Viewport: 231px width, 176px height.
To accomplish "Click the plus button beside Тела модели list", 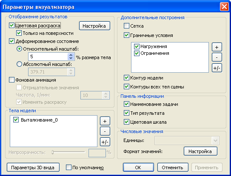I will [x=105, y=121].
